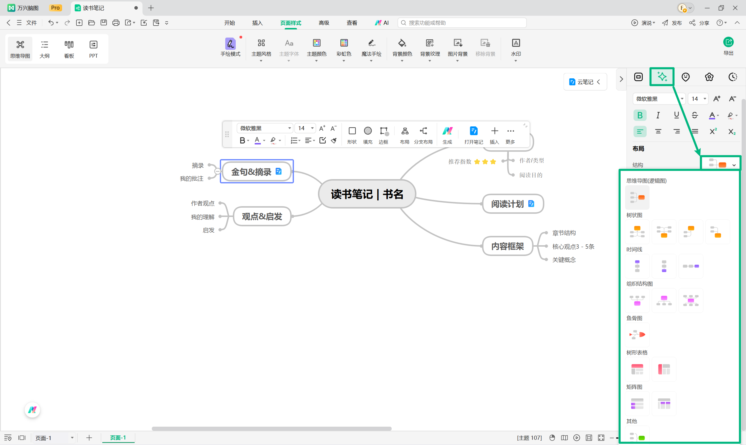
Task: Open the 高级 ribbon tab
Action: coord(324,23)
